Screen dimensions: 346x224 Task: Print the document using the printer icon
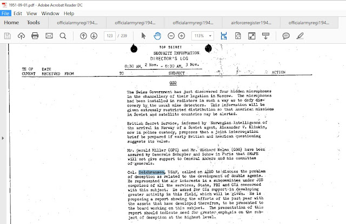[x=35, y=36]
